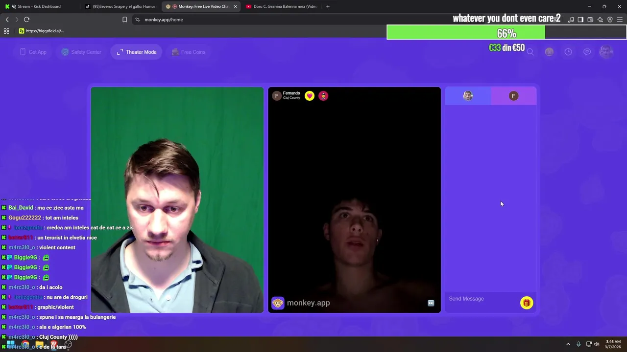Image resolution: width=627 pixels, height=352 pixels.
Task: Click the round coin avatar icon in header
Action: (x=549, y=52)
